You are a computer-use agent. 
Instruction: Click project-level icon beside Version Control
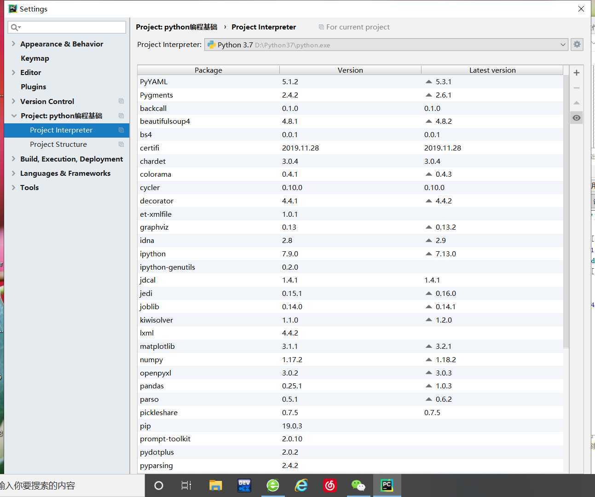coord(121,101)
